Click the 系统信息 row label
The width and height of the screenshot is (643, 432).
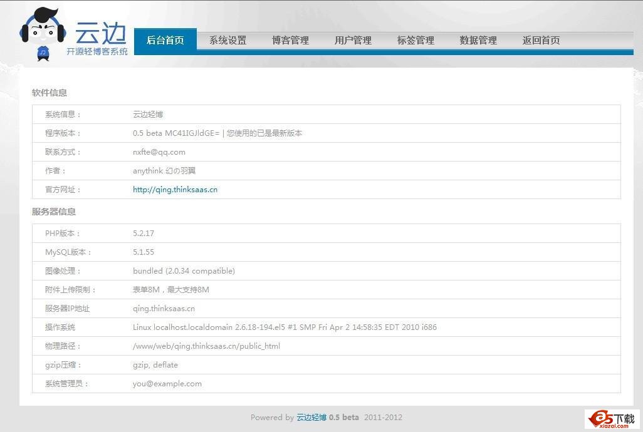[x=63, y=114]
